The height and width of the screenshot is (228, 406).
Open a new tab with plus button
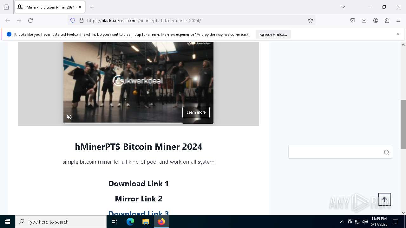92,7
